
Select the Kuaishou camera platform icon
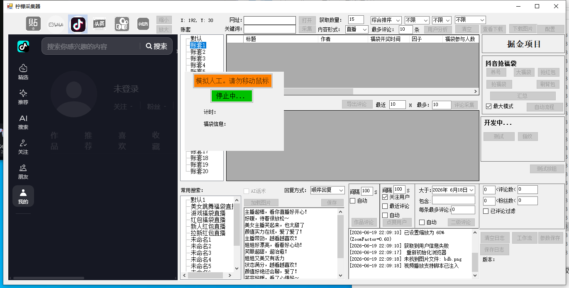(x=121, y=24)
